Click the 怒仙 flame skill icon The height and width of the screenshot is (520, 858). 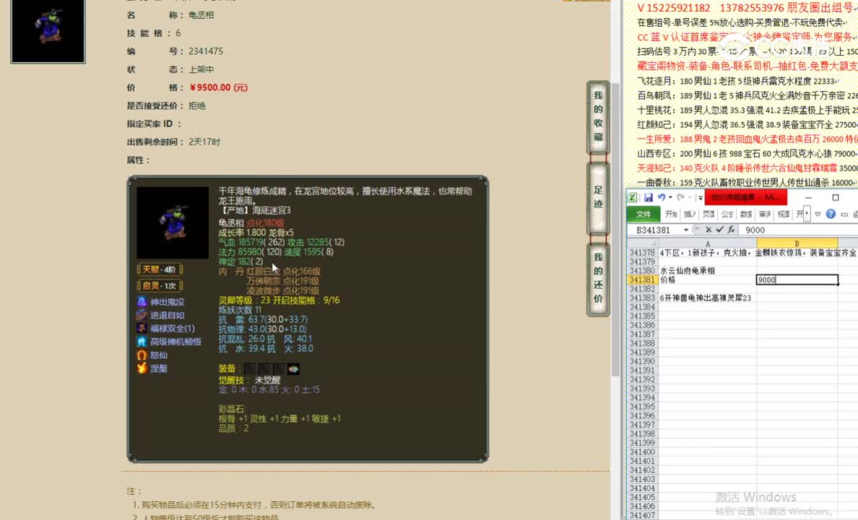(x=141, y=355)
